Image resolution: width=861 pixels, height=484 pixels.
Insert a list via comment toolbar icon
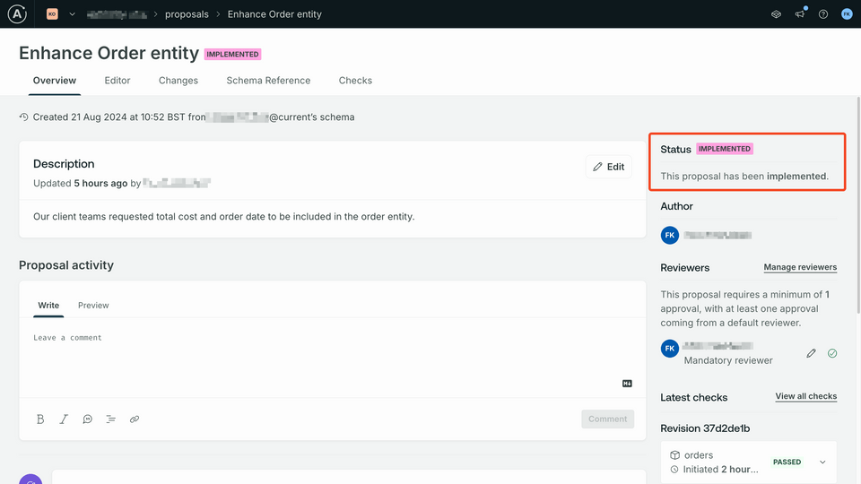tap(111, 419)
